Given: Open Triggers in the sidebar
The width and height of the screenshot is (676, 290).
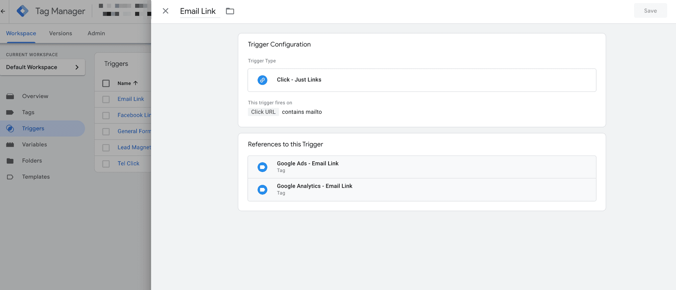Looking at the screenshot, I should click(x=42, y=128).
